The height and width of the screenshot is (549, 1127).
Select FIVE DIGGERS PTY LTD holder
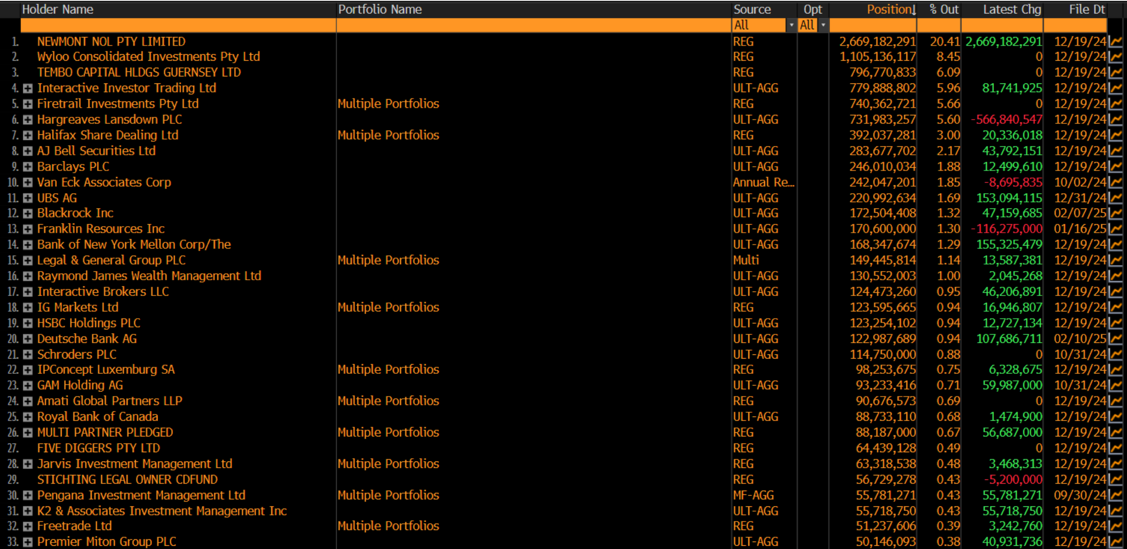pos(98,448)
